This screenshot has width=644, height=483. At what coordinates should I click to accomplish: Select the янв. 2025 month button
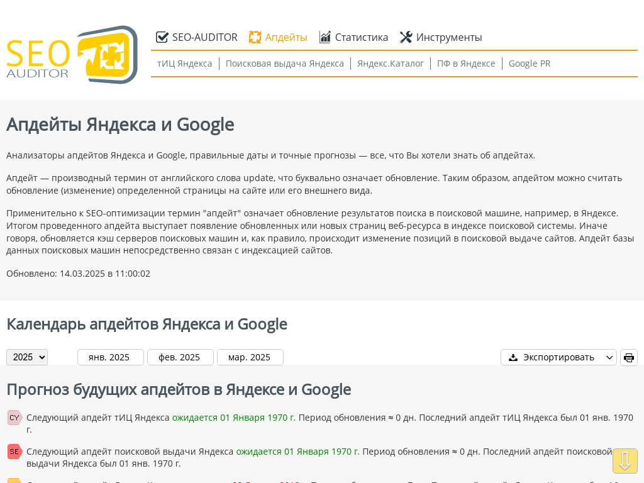click(111, 357)
